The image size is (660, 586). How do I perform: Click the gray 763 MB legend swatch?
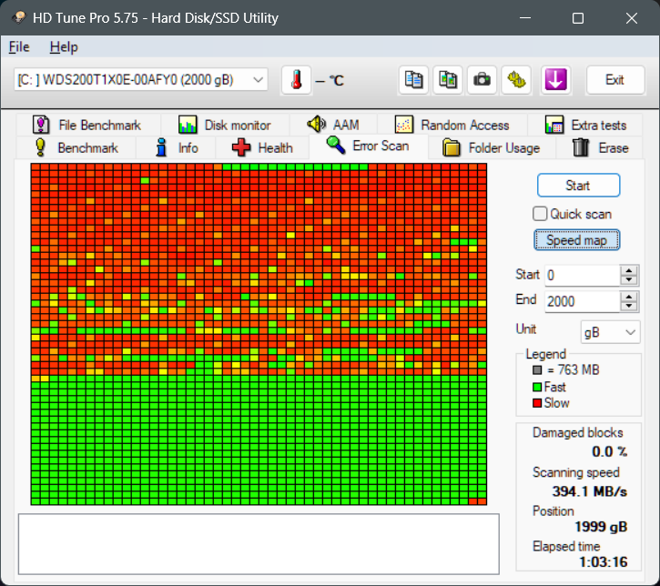click(x=537, y=370)
